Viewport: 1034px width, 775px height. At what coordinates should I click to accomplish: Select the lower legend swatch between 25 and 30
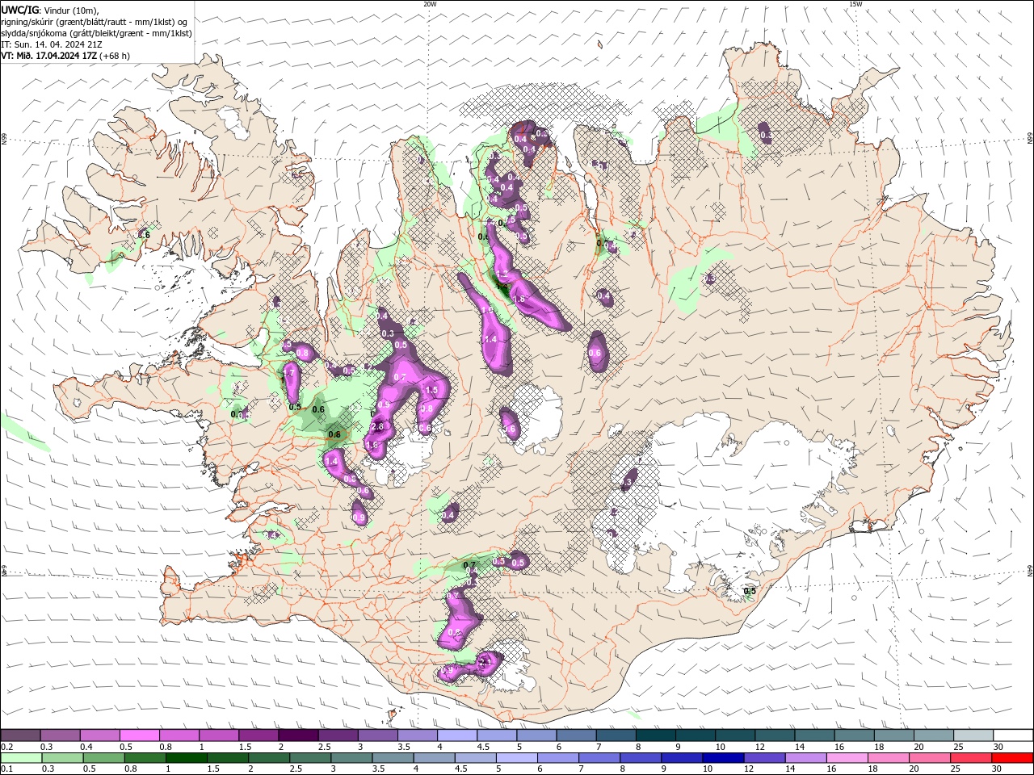[x=971, y=758]
